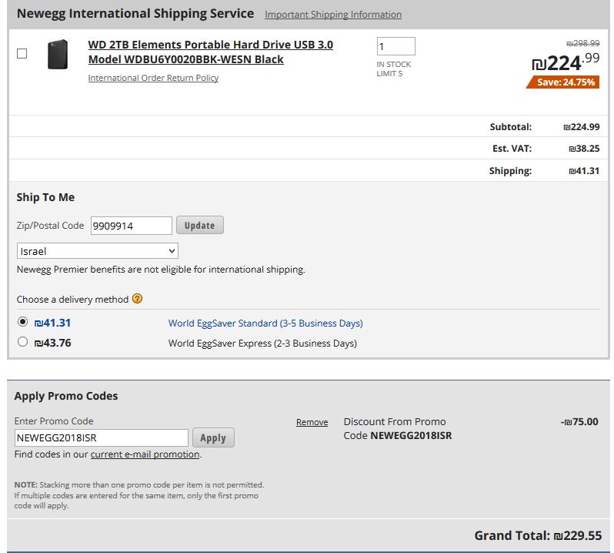Select the ₪41.31 standard delivery radio button

point(22,322)
